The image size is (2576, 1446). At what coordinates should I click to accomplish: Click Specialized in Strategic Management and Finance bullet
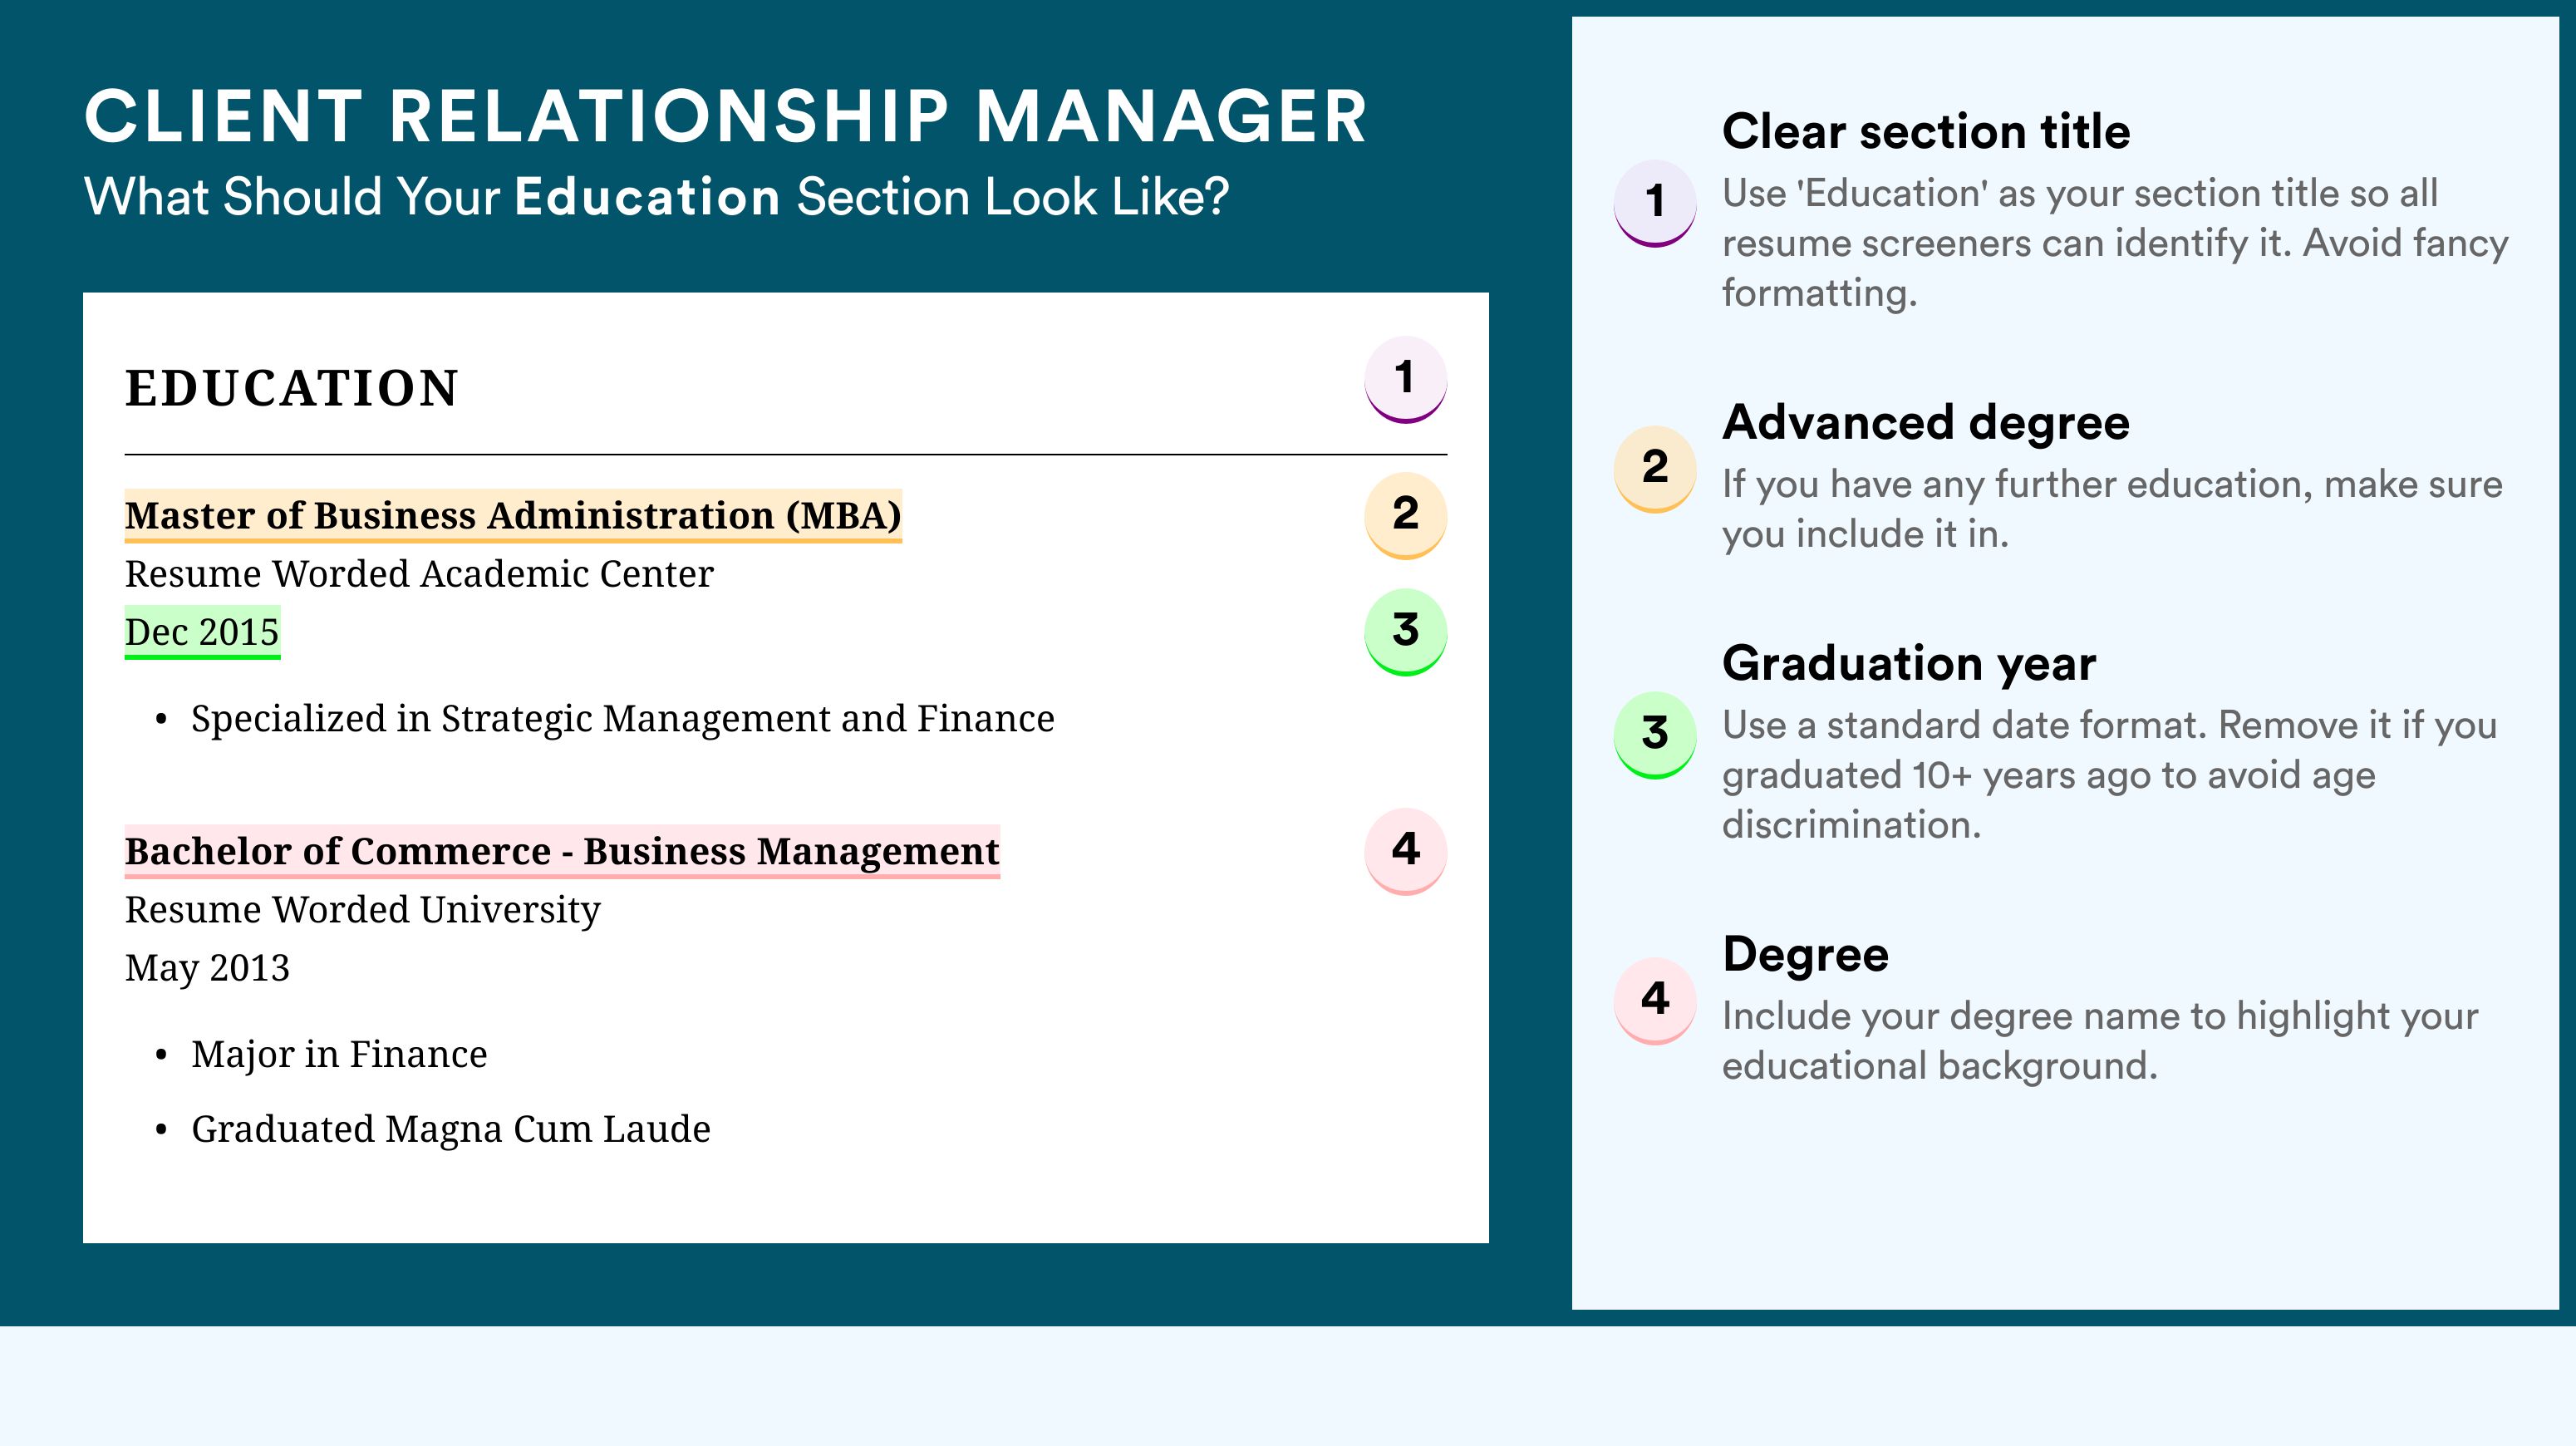pyautogui.click(x=622, y=719)
